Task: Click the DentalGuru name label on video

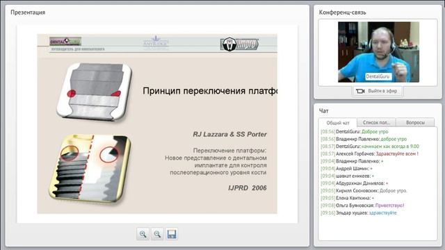Action: pos(378,76)
